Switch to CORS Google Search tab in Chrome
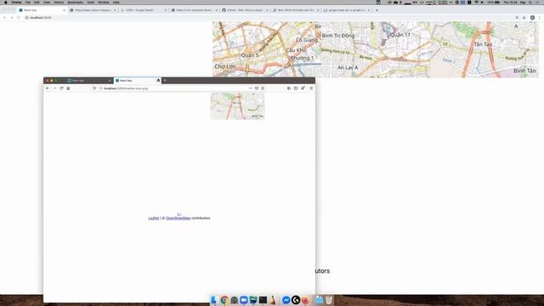544x306 pixels. tap(144, 10)
